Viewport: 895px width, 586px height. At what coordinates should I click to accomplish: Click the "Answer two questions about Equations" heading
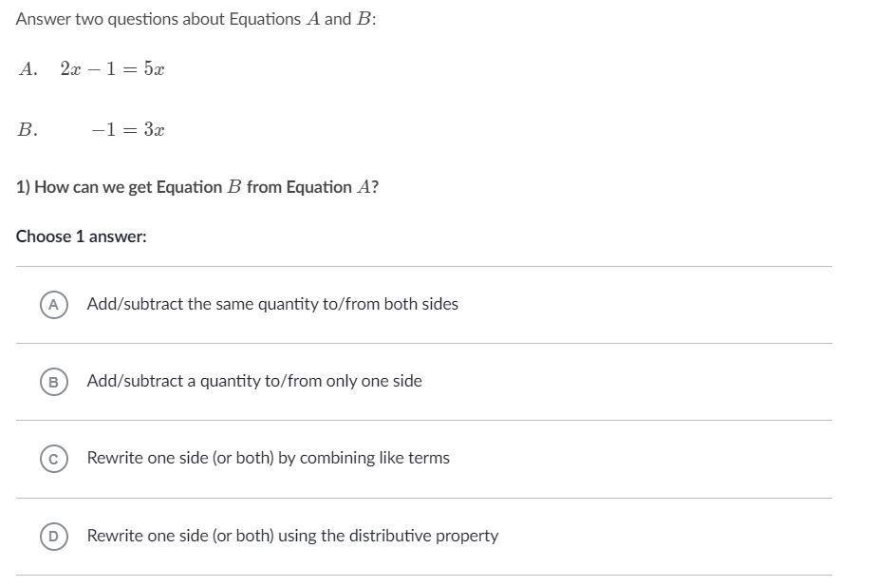pyautogui.click(x=158, y=20)
